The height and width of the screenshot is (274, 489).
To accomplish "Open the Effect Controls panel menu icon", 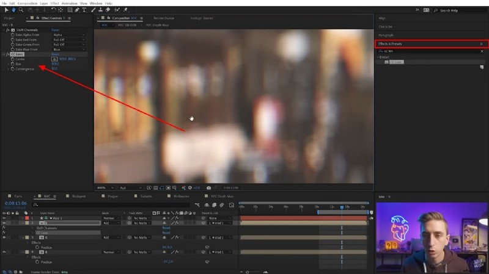I will pyautogui.click(x=69, y=18).
